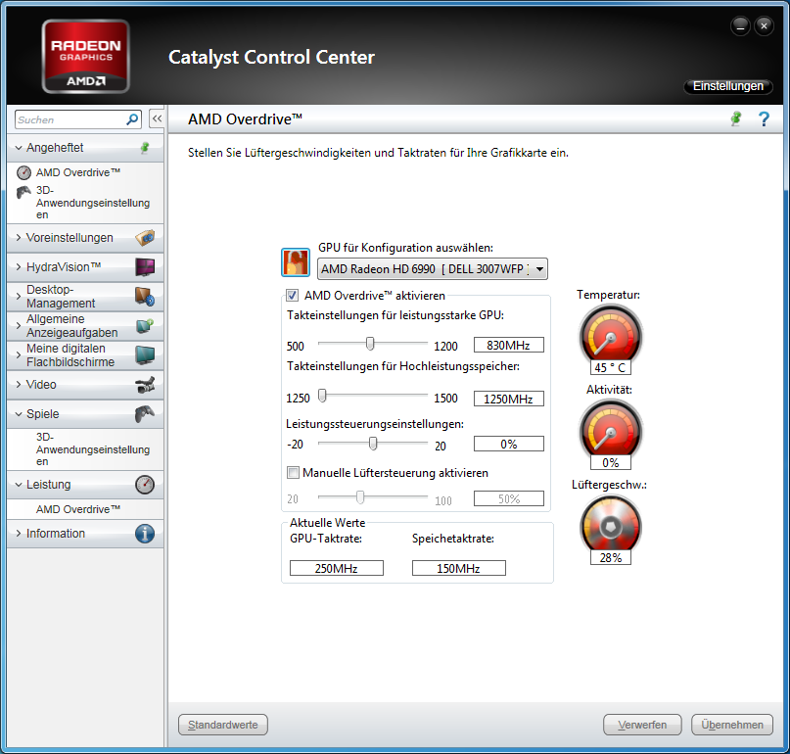Click the memory clock slider thumb
The image size is (790, 754).
click(322, 397)
